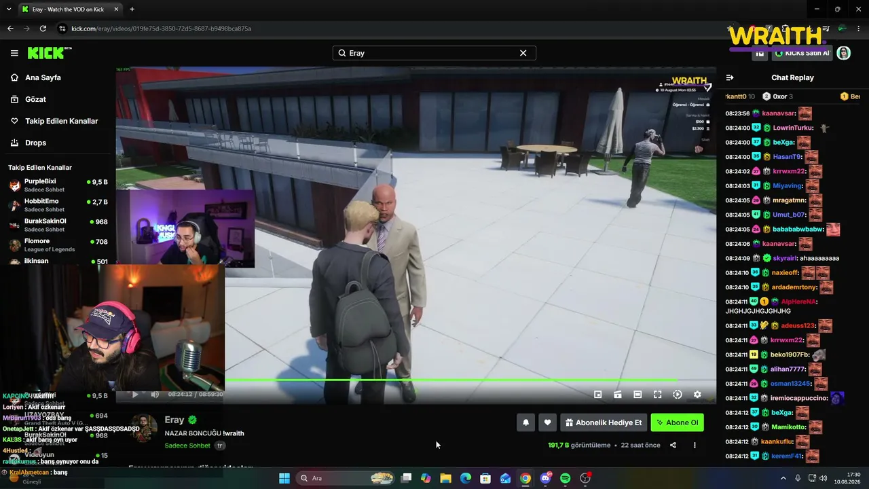Clear the Eray search text
Screen dimensions: 869x489
tap(523, 53)
